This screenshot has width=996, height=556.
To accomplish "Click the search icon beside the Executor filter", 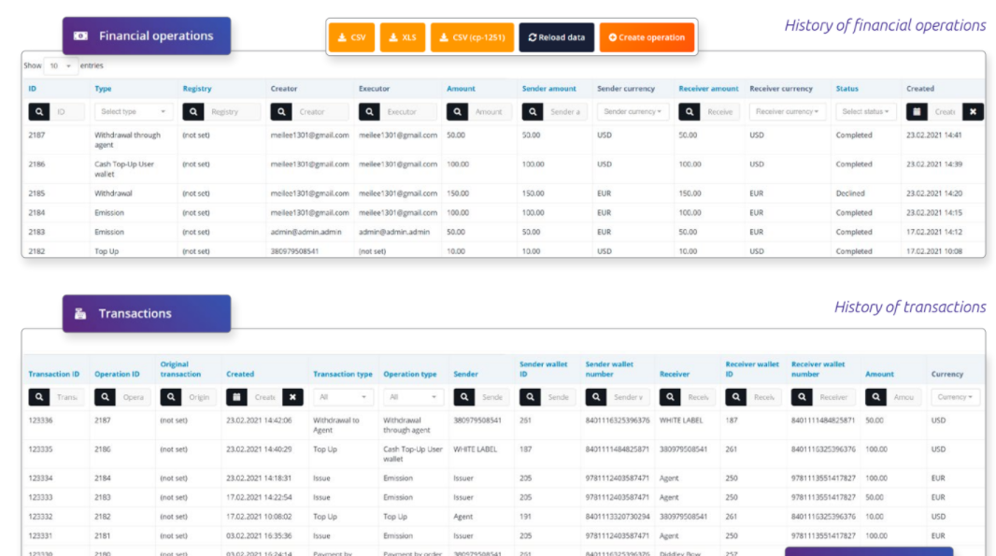I will (369, 112).
